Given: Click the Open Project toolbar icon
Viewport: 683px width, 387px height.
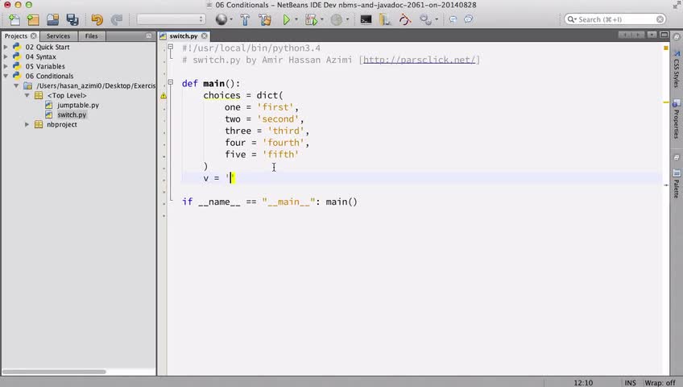Looking at the screenshot, I should 52,19.
